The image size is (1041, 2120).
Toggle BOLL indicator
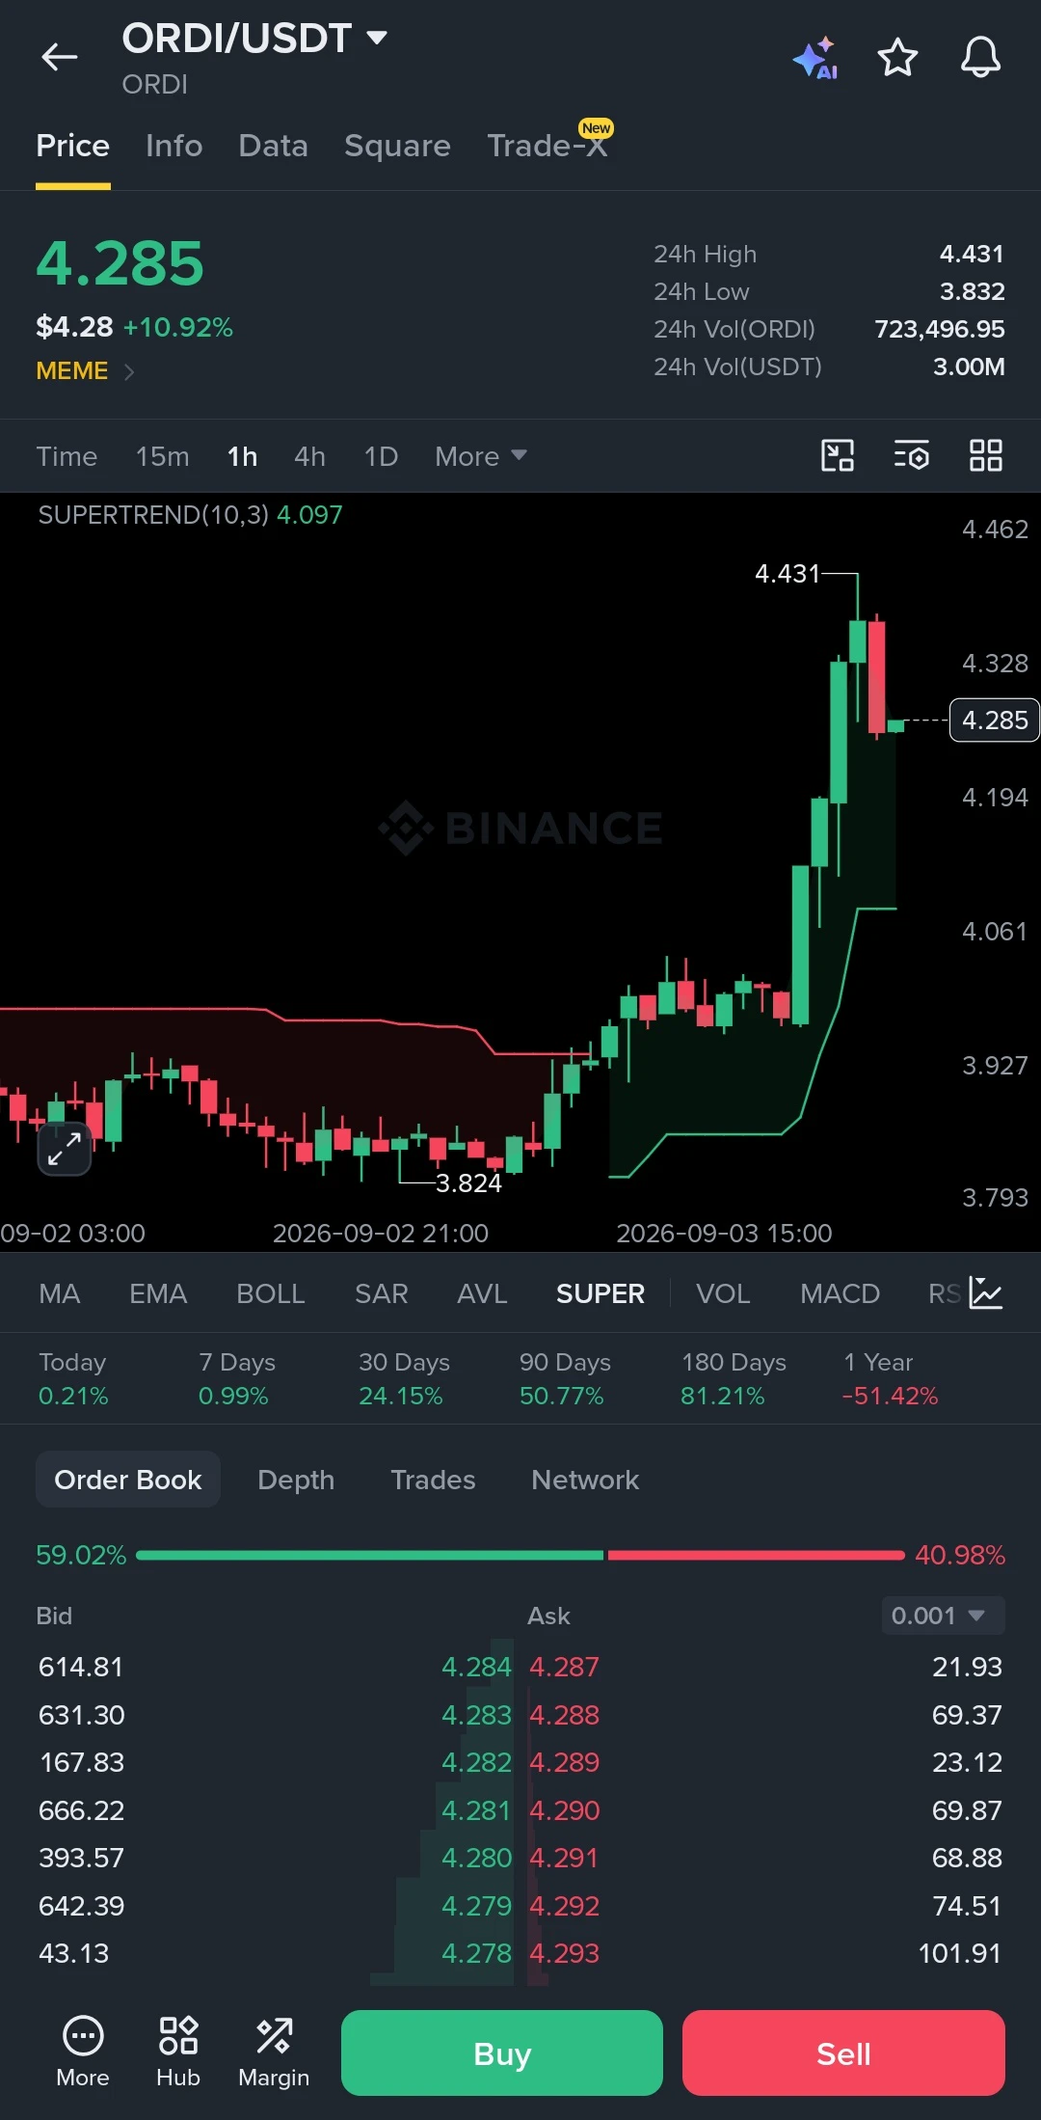pos(270,1293)
